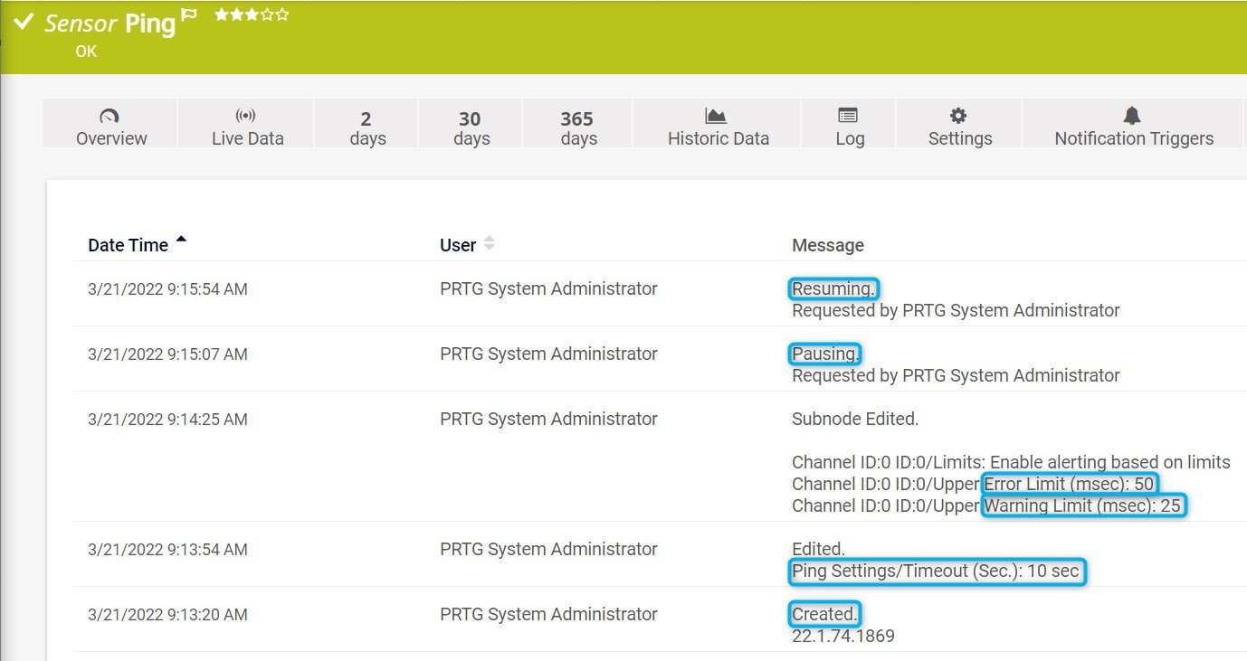Click the Message column header
1247x661 pixels.
click(827, 244)
